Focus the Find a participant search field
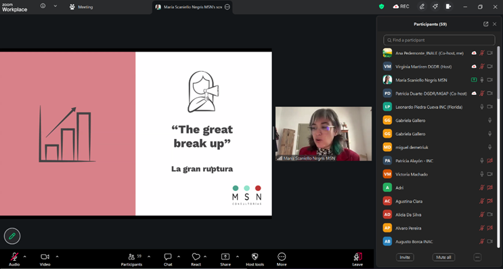 point(439,40)
